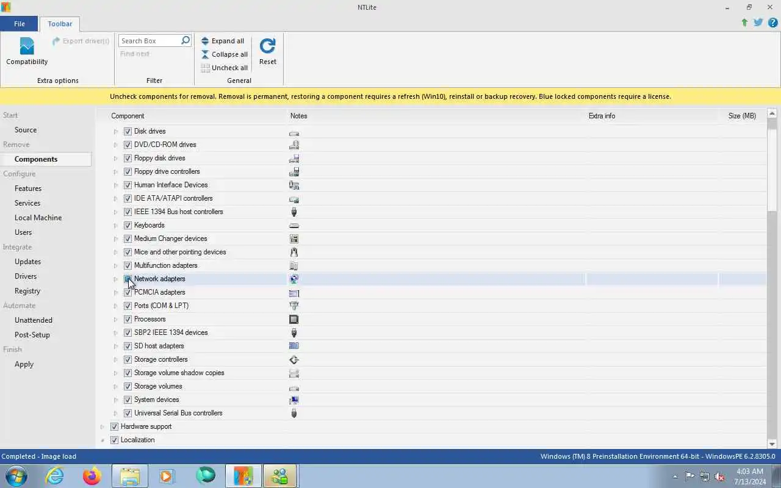Toggle the Network adapters checkbox
This screenshot has height=488, width=781.
point(128,279)
